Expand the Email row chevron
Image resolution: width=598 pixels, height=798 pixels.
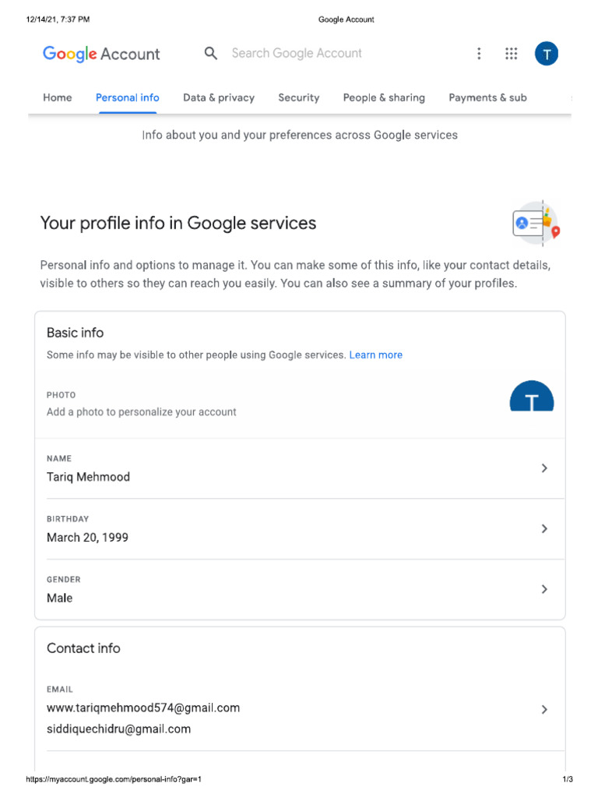click(x=544, y=709)
